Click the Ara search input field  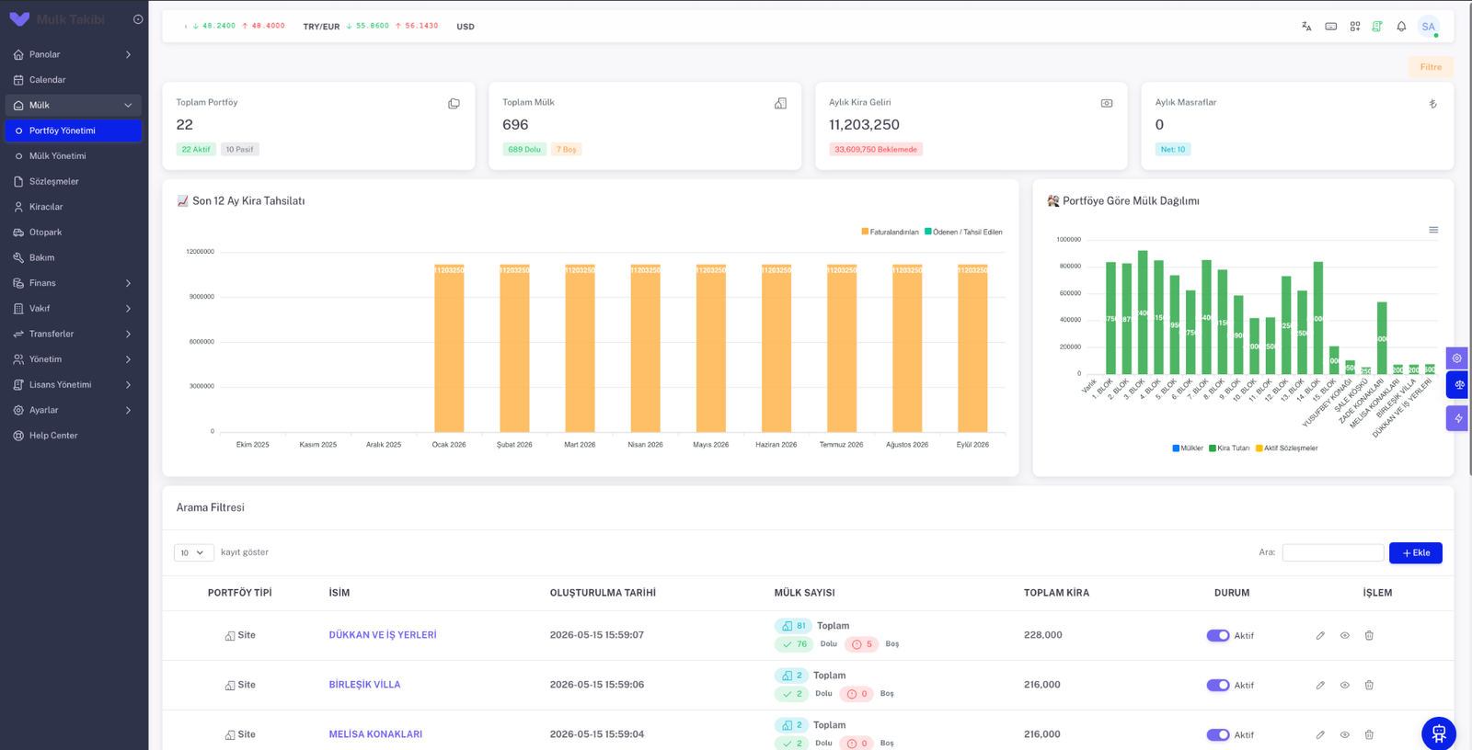[1333, 552]
